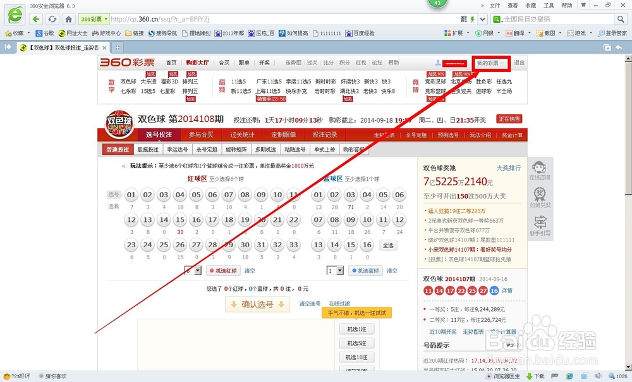Click the 机选蓝球 random blue button
Screen dimensions: 632x382
click(x=365, y=270)
